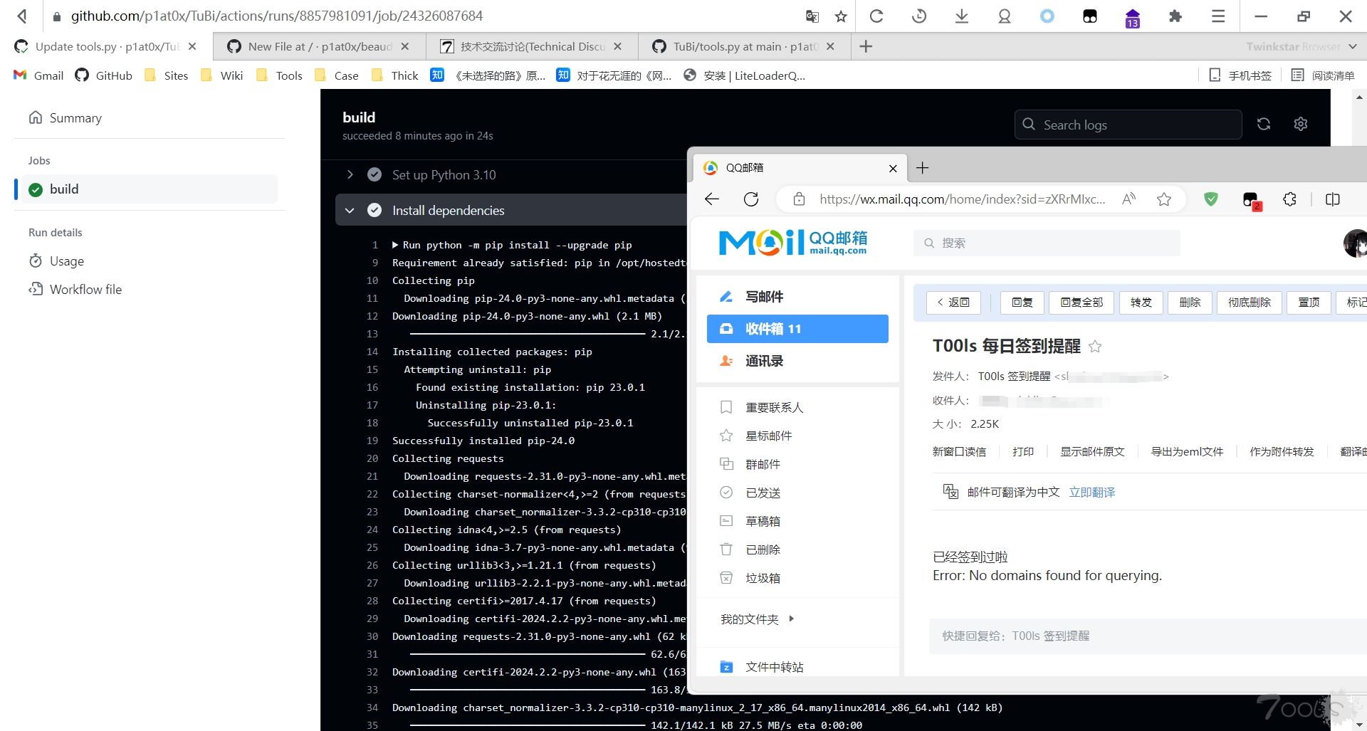
Task: Click the QQ mail address bar URL
Action: pyautogui.click(x=963, y=199)
